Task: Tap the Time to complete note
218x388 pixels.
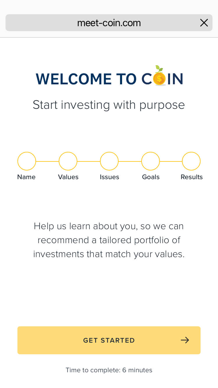Action: pos(109,370)
